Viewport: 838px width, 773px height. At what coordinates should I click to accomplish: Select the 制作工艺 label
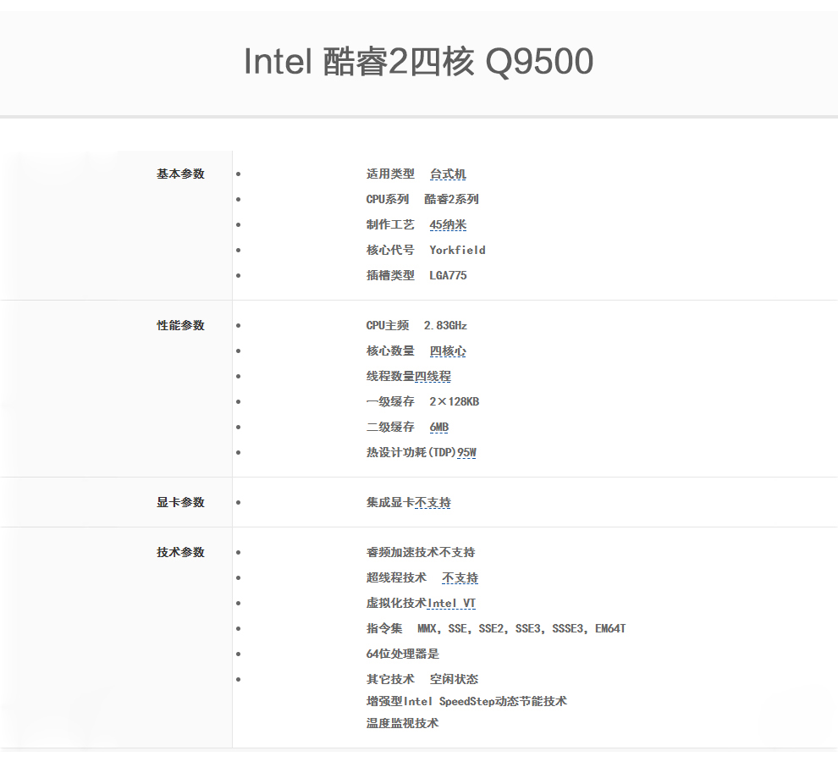click(390, 225)
